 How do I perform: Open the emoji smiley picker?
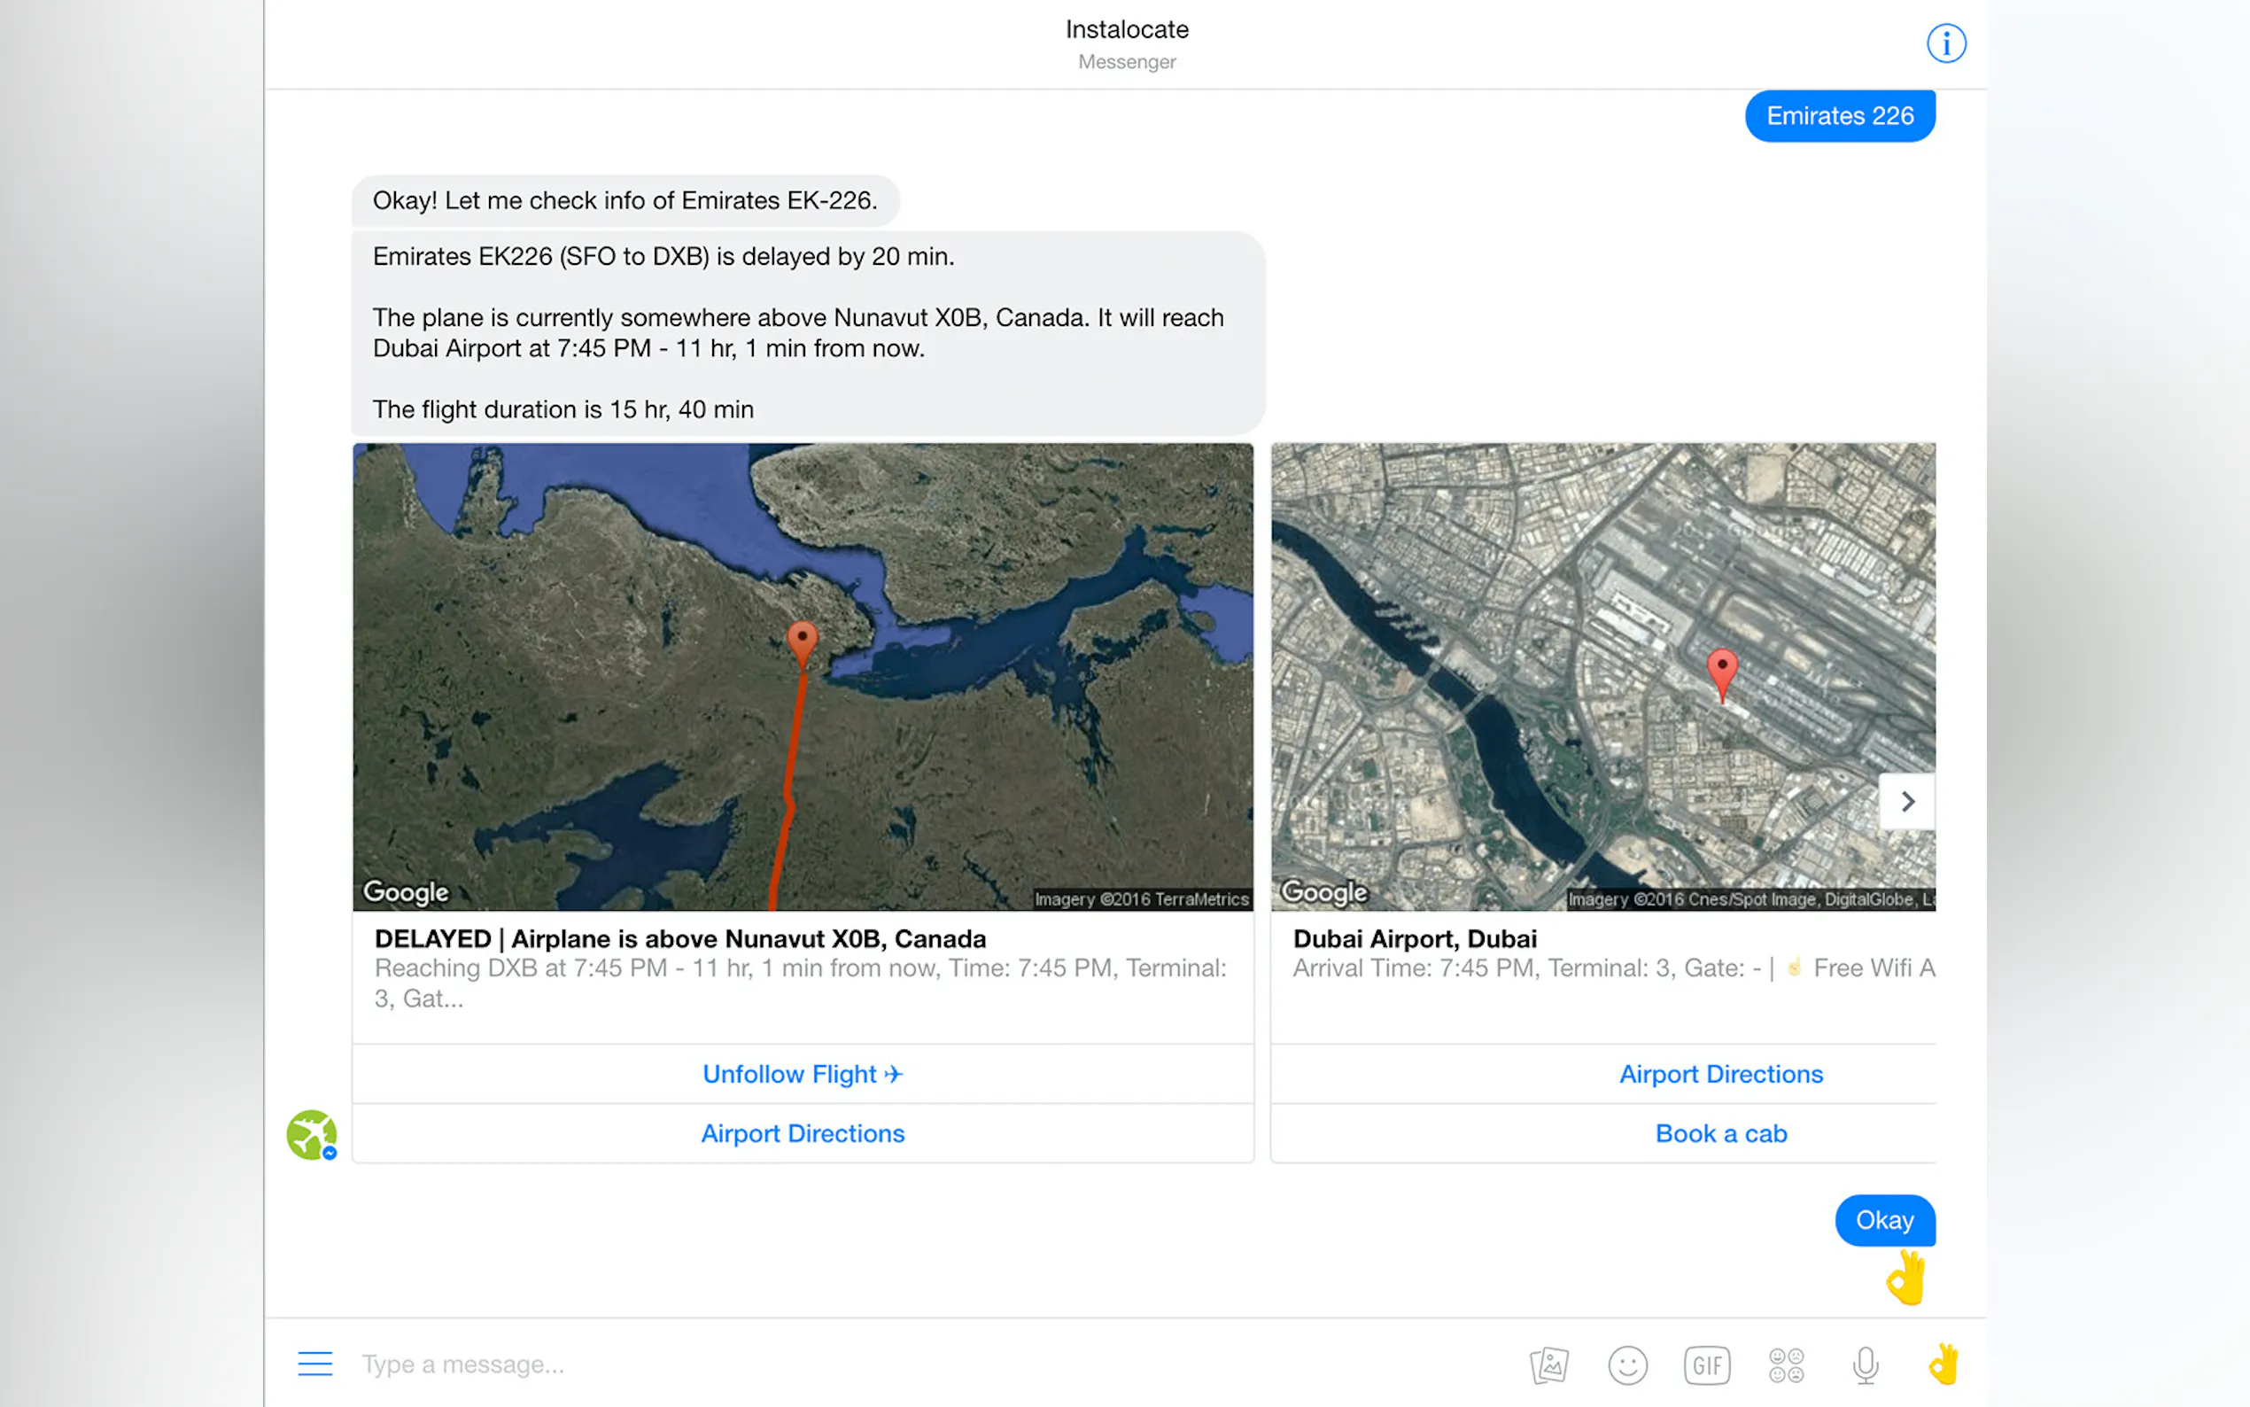pyautogui.click(x=1626, y=1365)
